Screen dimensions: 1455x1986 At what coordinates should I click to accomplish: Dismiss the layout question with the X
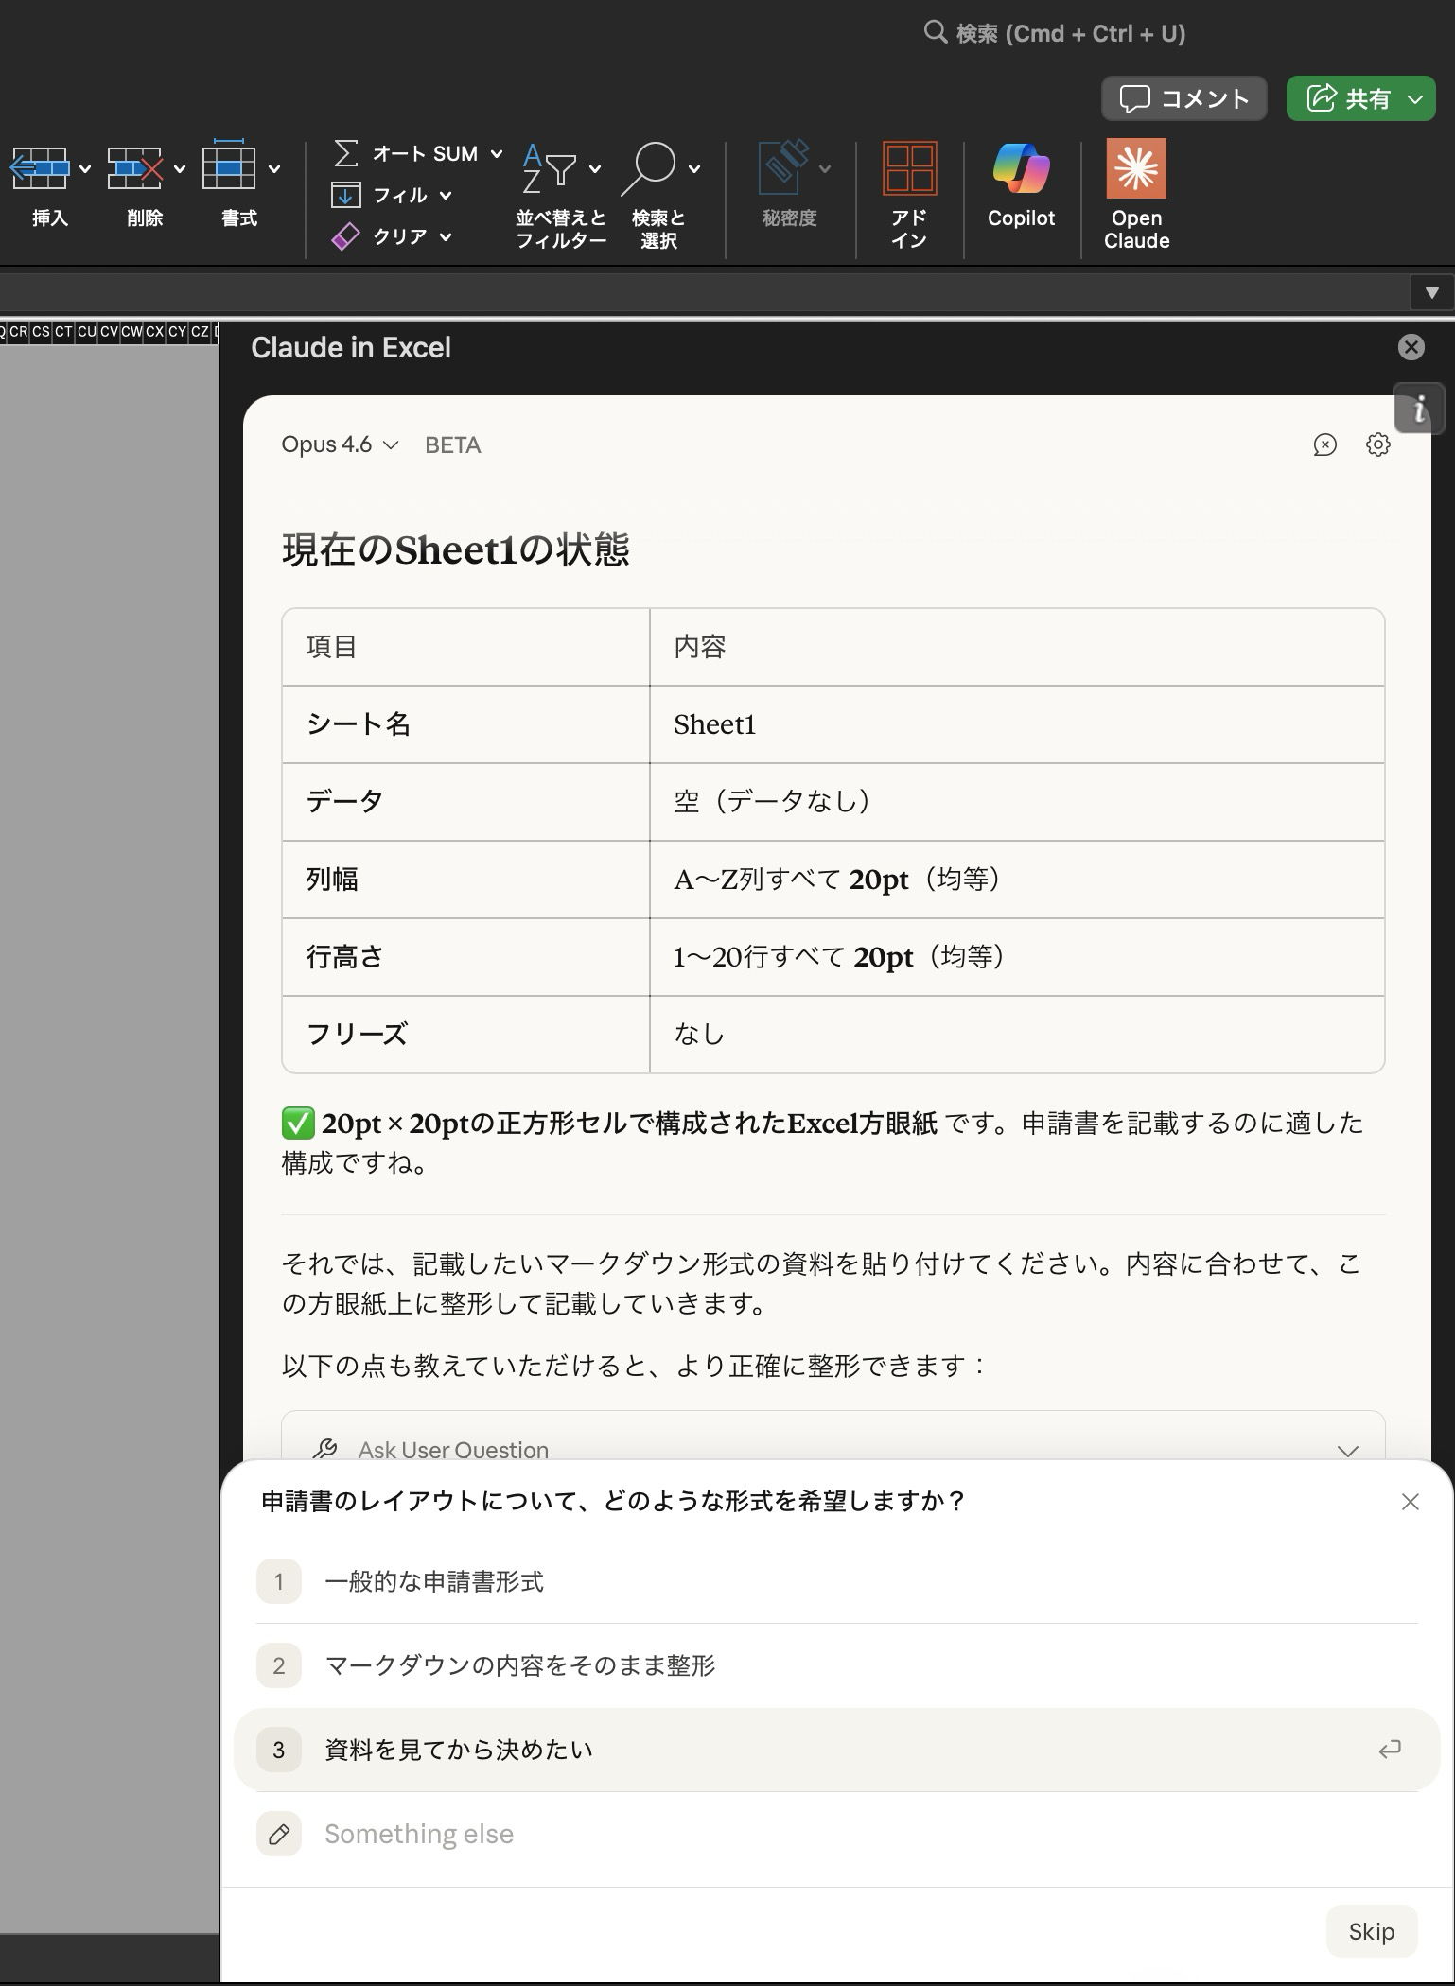[x=1410, y=1502]
